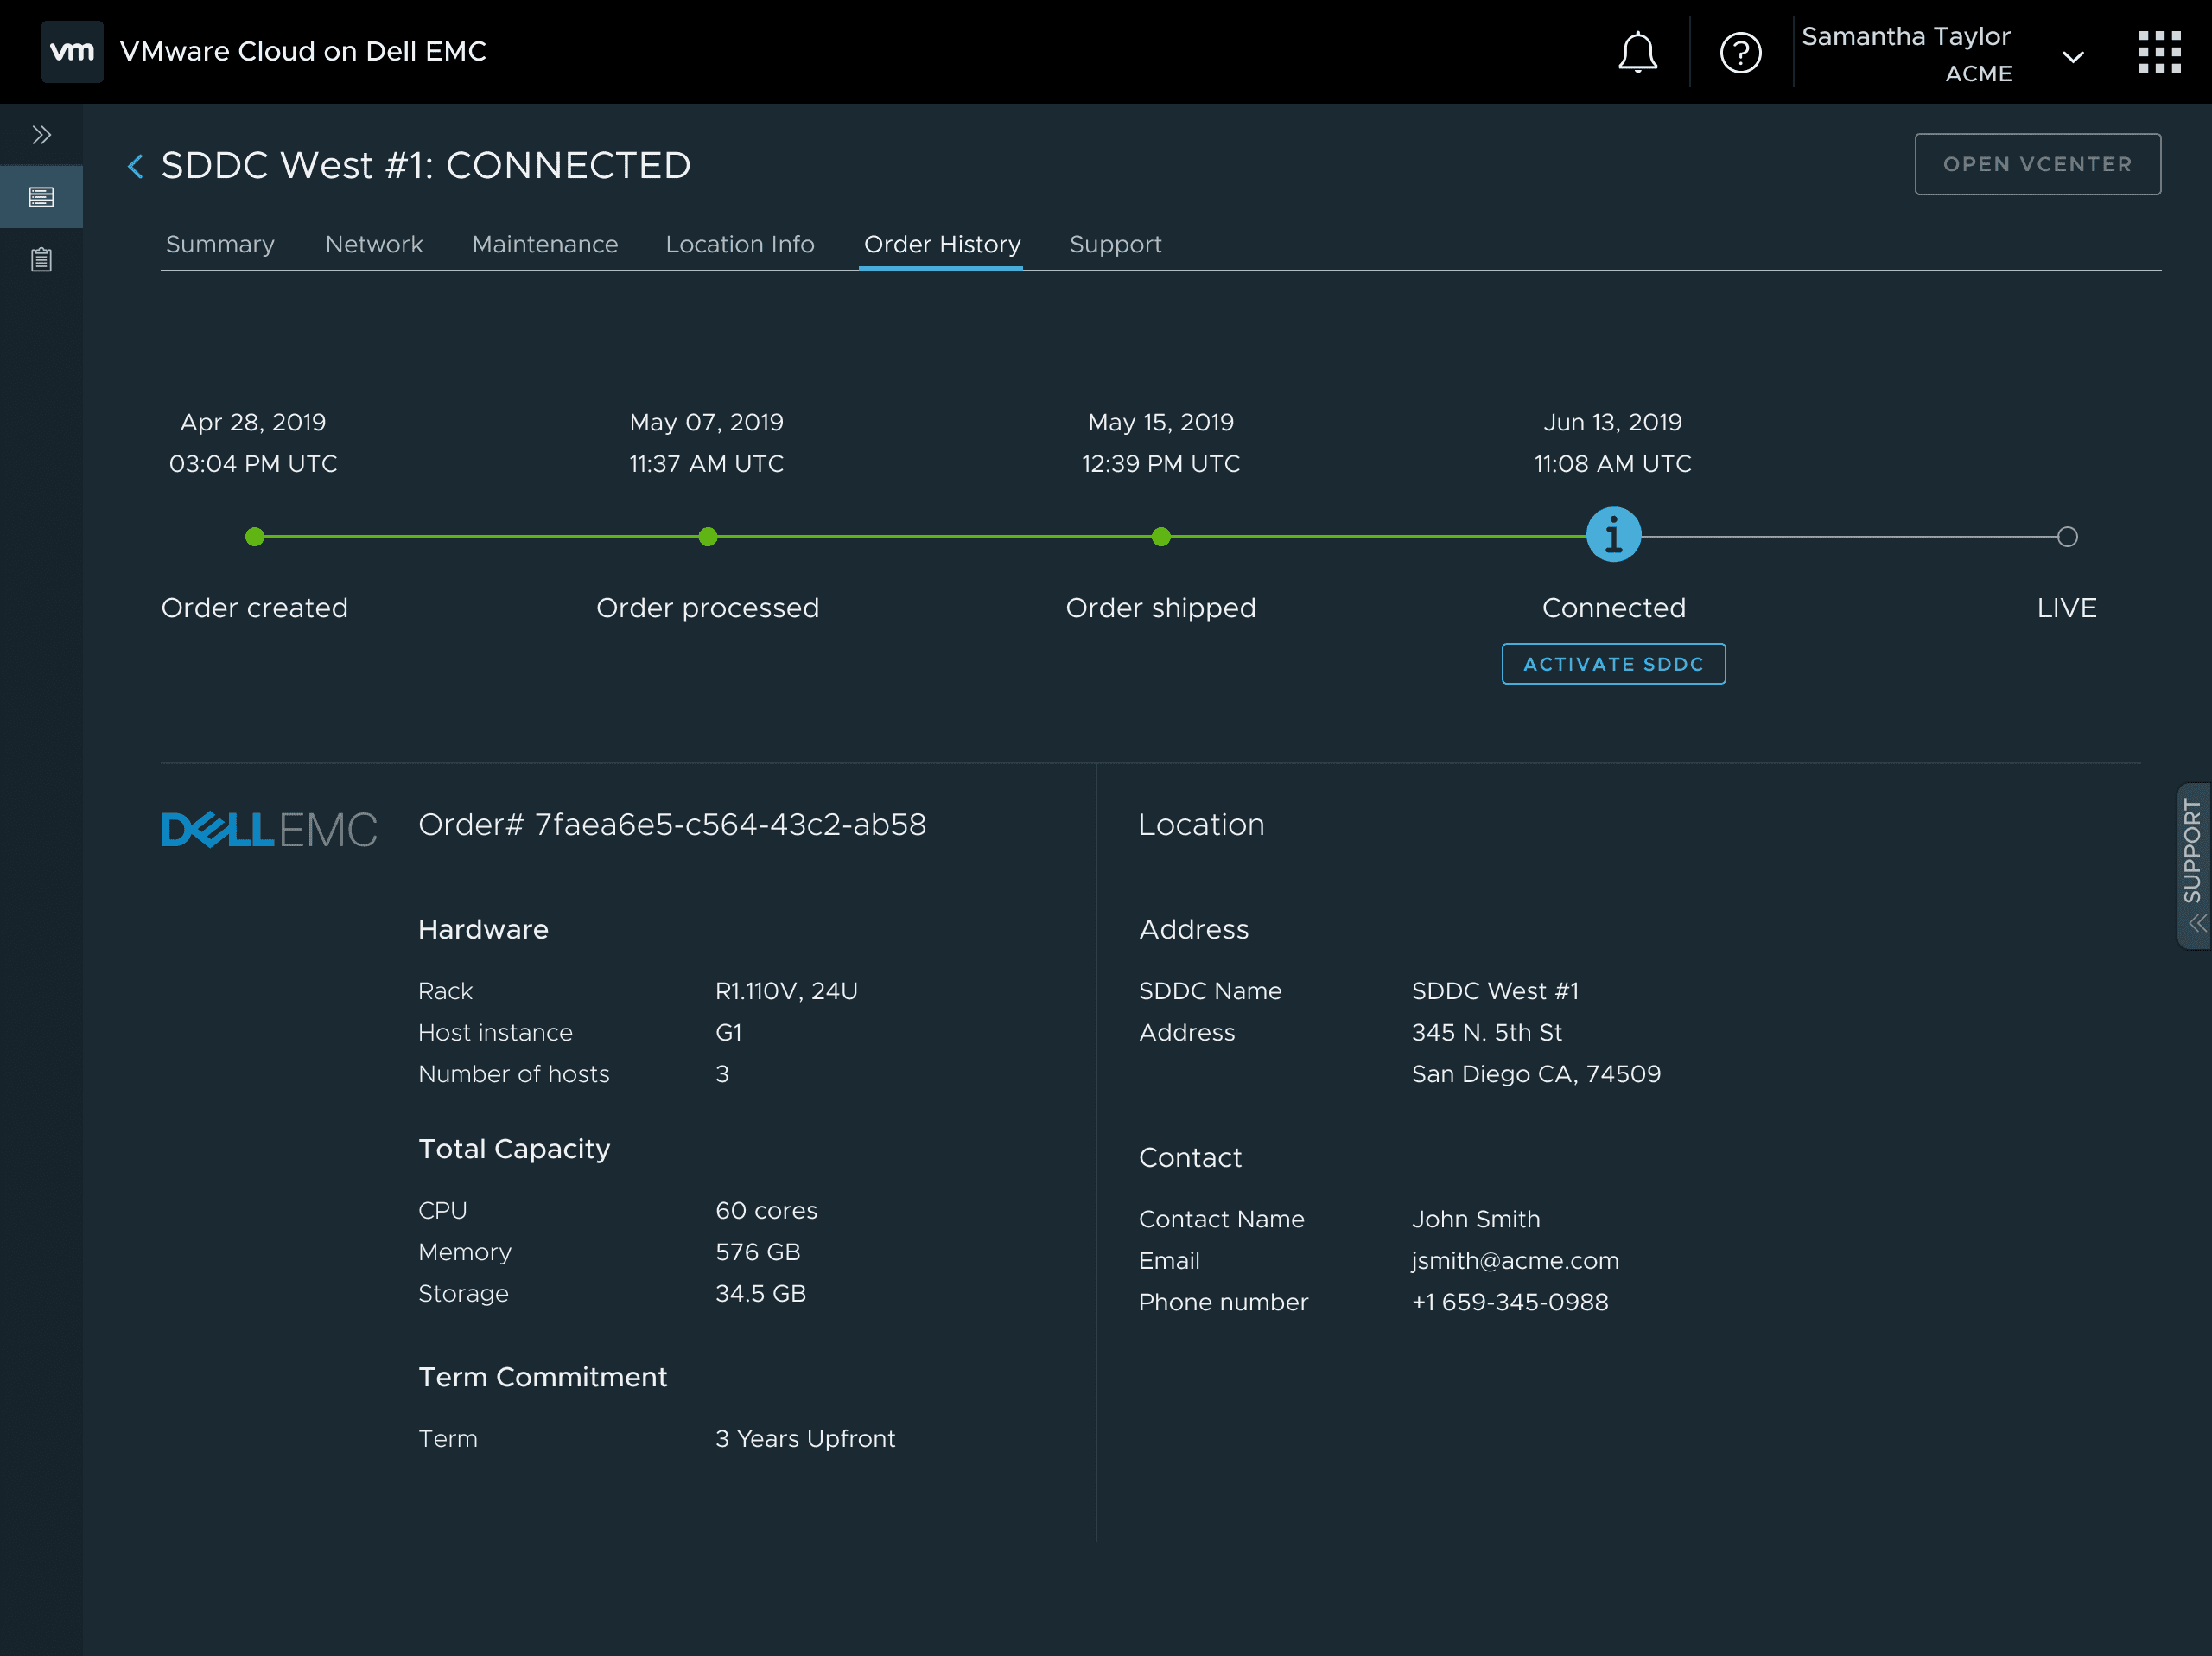
Task: Go back using the blue chevron
Action: pyautogui.click(x=136, y=166)
